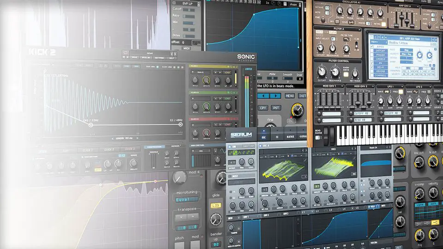This screenshot has height=249, width=443.
Task: Click the Serum logo
Action: click(241, 135)
